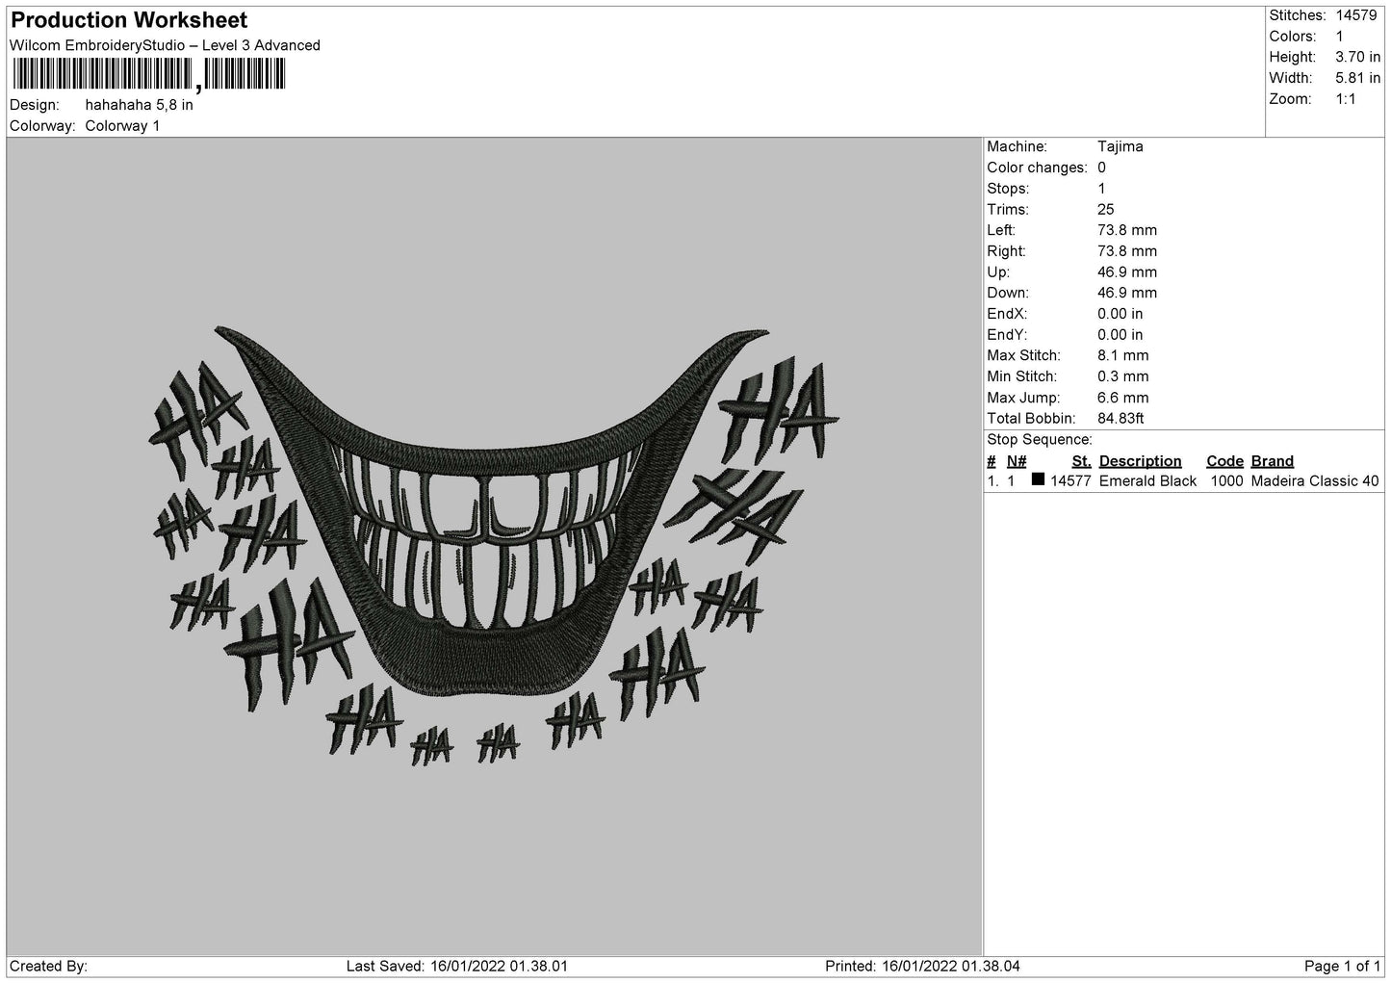
Task: Click the 'Brand' column header
Action: [1273, 461]
